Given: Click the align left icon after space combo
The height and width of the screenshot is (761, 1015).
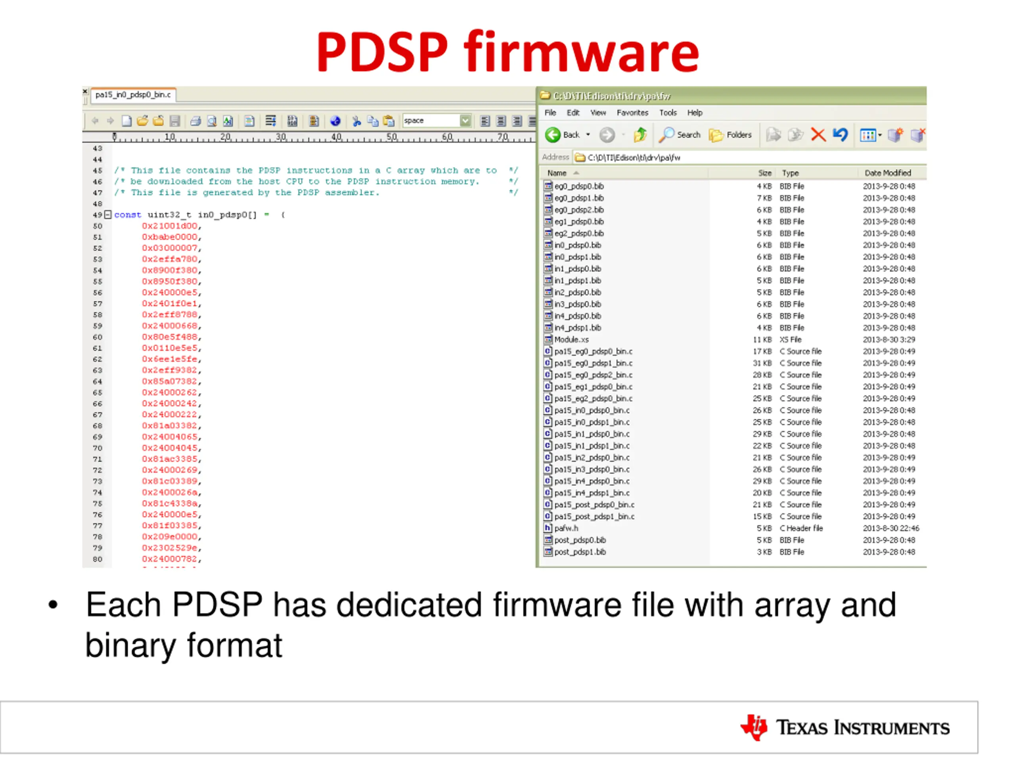Looking at the screenshot, I should 485,121.
